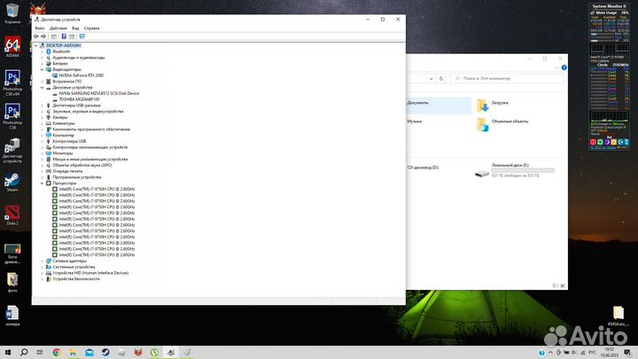Select the Photoshop CS6 x64 desktop shortcut
This screenshot has width=638, height=359.
pyautogui.click(x=12, y=82)
